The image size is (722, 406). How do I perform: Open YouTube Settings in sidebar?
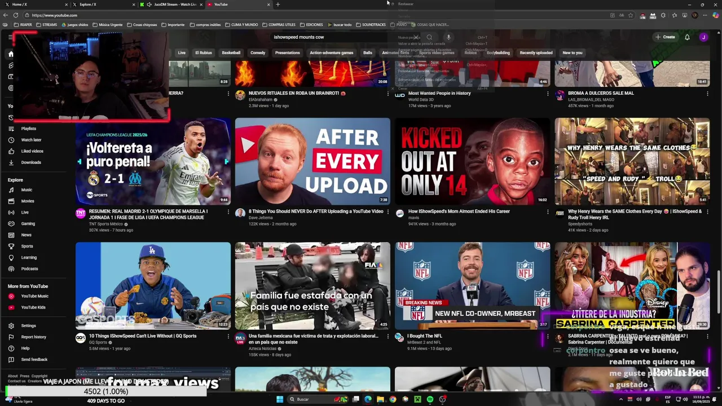click(x=28, y=326)
